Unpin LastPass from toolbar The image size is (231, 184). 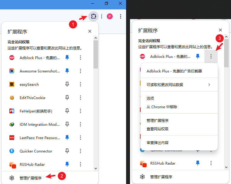click(67, 138)
